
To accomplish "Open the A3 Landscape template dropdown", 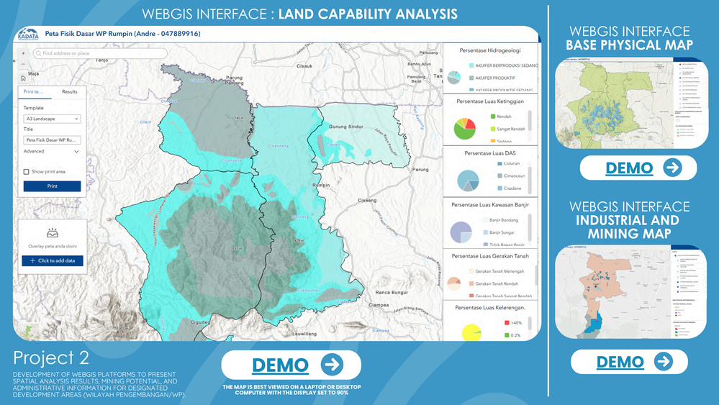I will 53,119.
